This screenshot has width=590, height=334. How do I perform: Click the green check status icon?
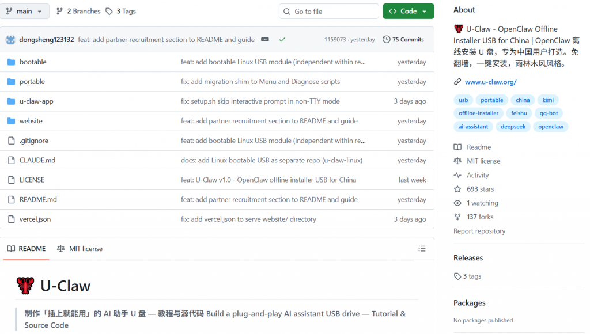[x=282, y=40]
